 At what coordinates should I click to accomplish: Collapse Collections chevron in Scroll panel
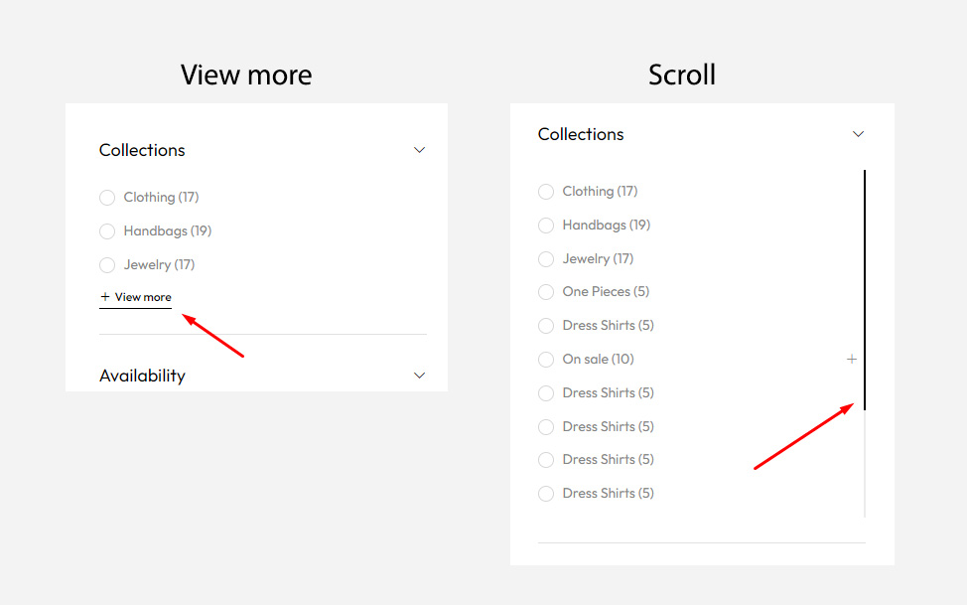pos(859,134)
